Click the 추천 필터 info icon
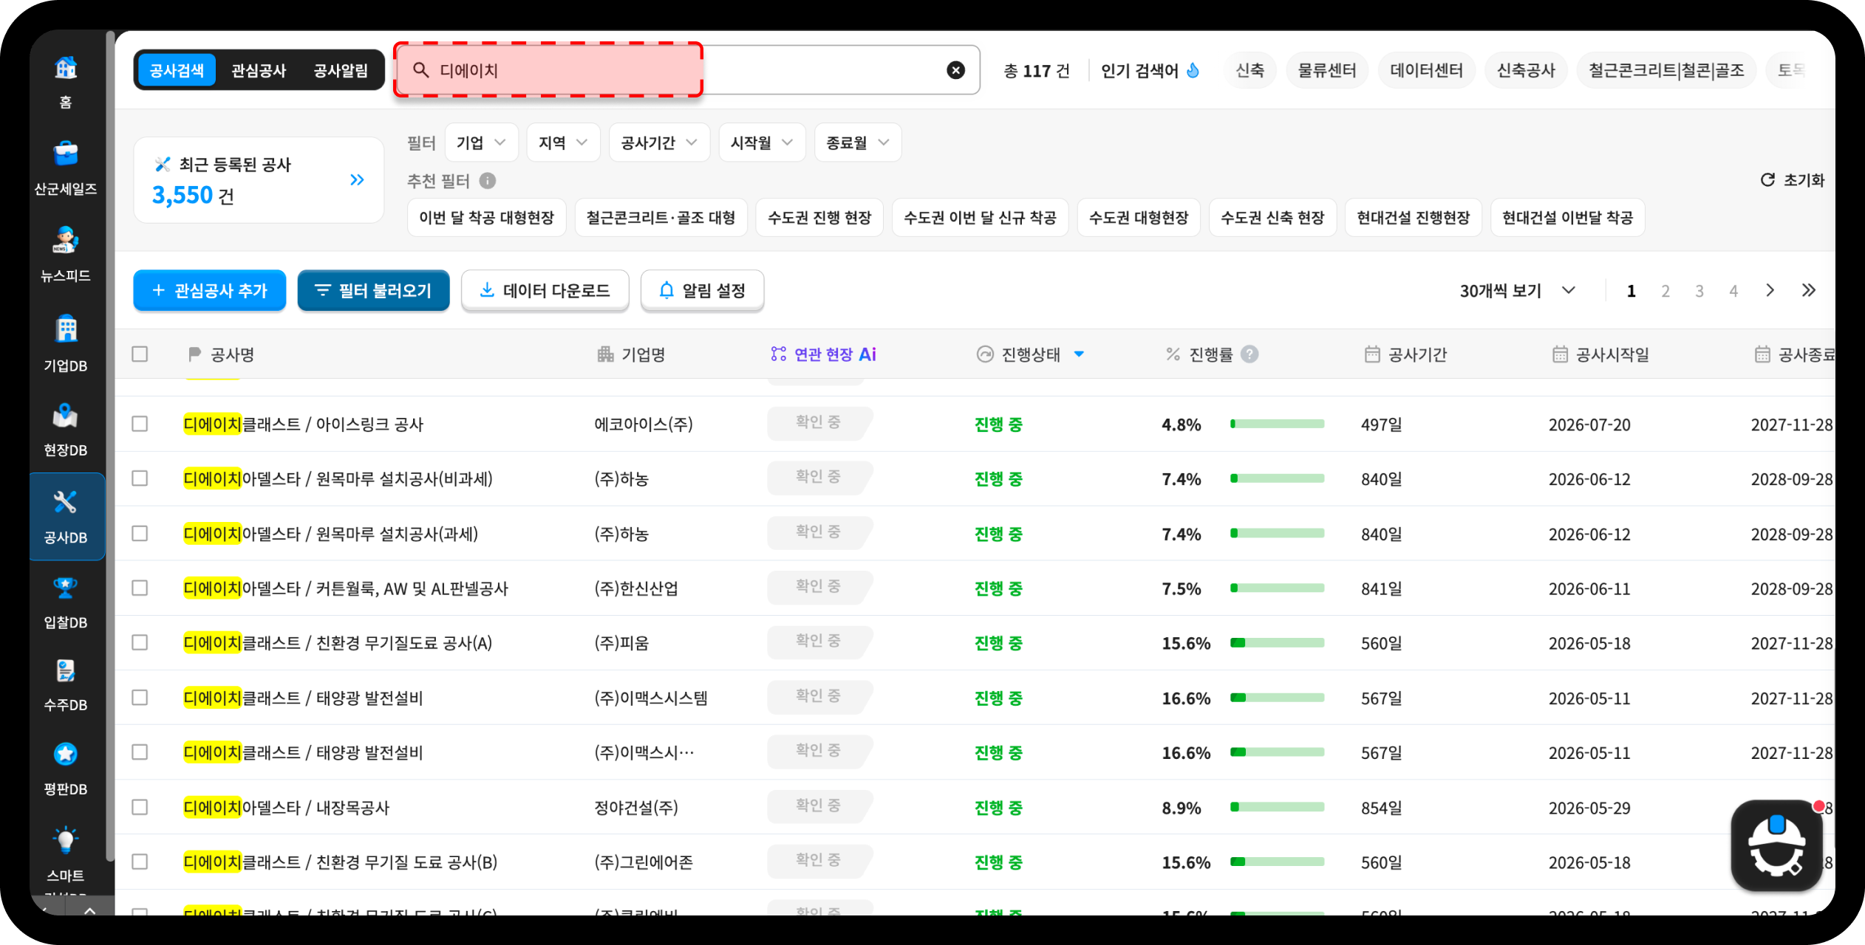This screenshot has width=1865, height=945. 488,180
